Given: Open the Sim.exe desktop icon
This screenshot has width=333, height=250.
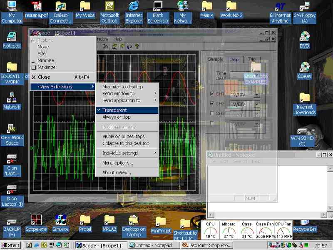Looking at the screenshot, I should click(x=61, y=220).
